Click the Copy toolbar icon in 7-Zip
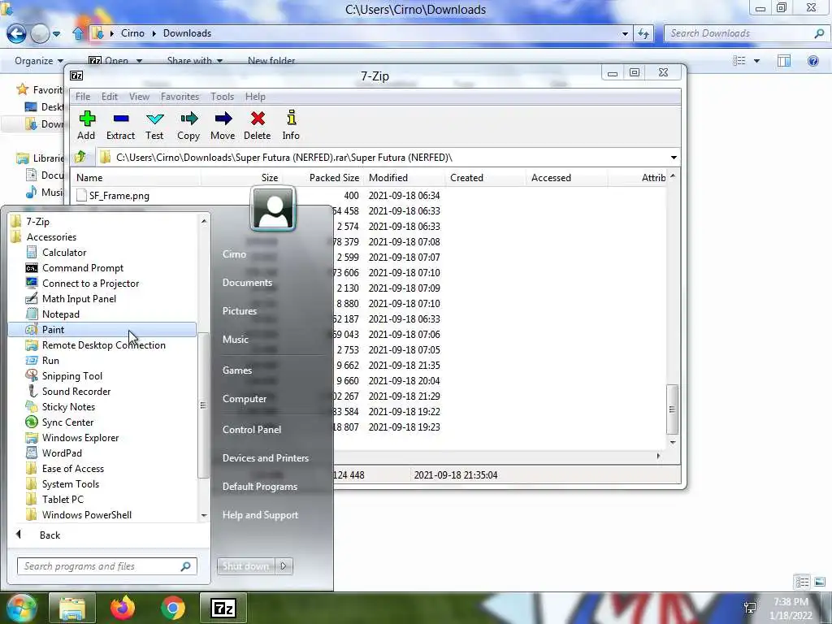832x624 pixels. pos(188,125)
